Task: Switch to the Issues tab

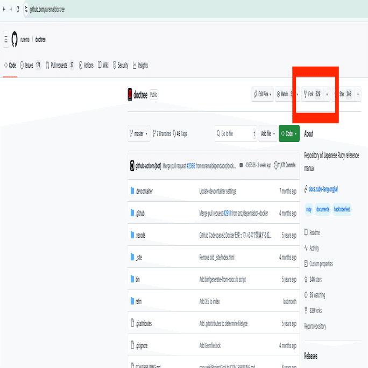Action: click(x=30, y=65)
